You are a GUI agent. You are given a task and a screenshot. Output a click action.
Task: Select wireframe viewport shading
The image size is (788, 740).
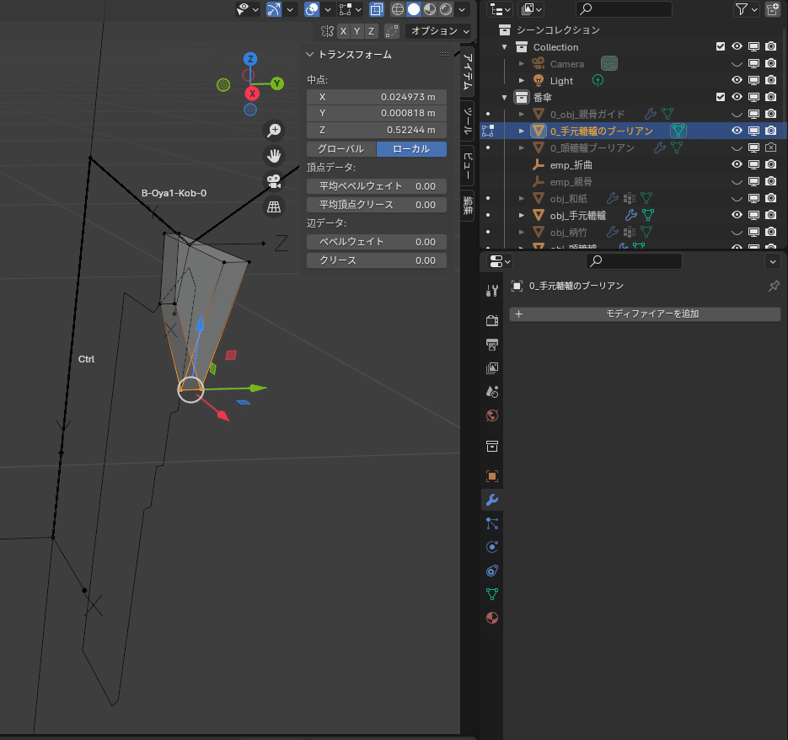click(398, 9)
